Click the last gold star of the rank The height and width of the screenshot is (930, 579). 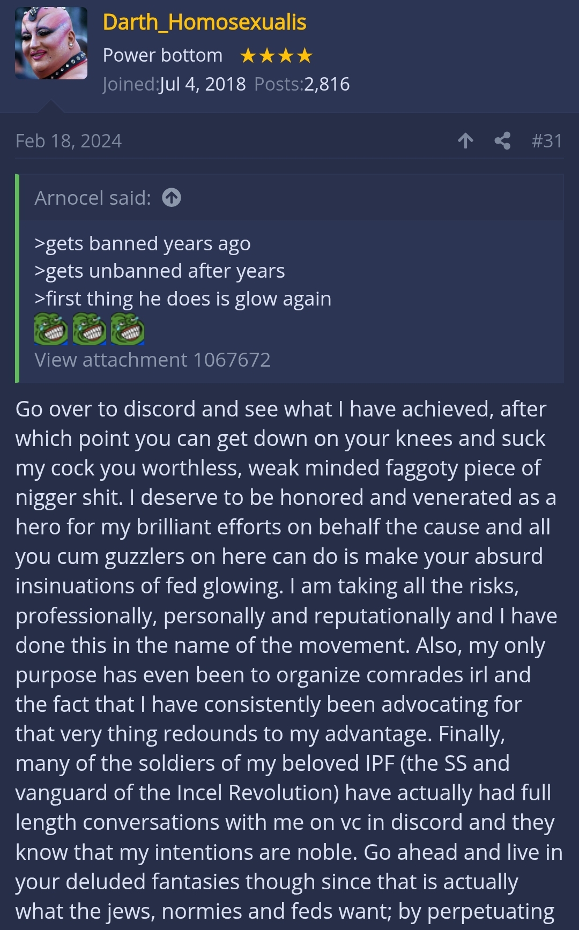pos(305,55)
